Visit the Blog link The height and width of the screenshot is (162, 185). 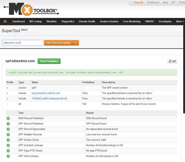[x=165, y=2]
